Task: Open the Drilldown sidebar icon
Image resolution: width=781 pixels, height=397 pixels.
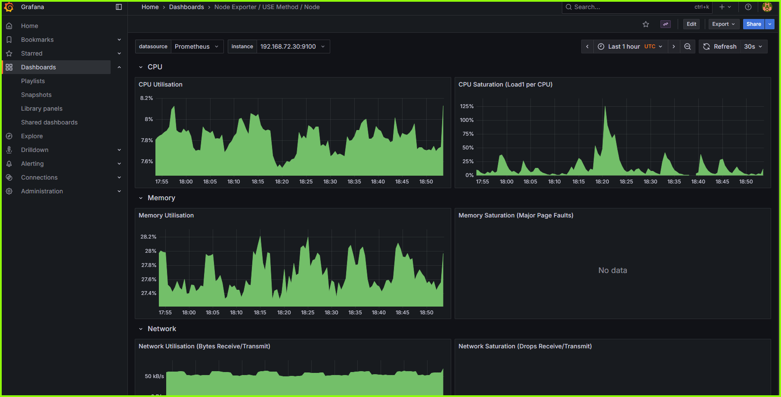Action: click(x=9, y=150)
